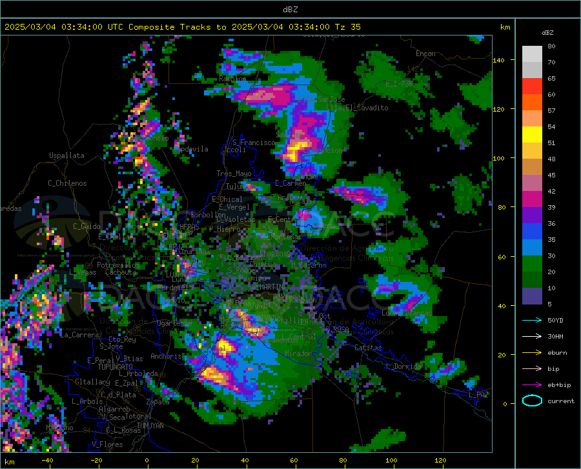Image resolution: width=581 pixels, height=469 pixels.
Task: Click the 'km' label at bottom-left corner
Action: coord(9,462)
